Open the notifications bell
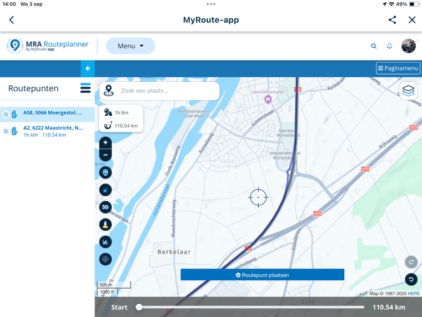The image size is (422, 317). click(389, 46)
